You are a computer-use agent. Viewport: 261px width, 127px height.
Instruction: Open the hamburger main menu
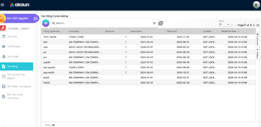pyautogui.click(x=2, y=5)
